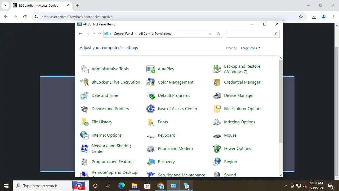Go back in Control Panel navigation

[x=80, y=34]
